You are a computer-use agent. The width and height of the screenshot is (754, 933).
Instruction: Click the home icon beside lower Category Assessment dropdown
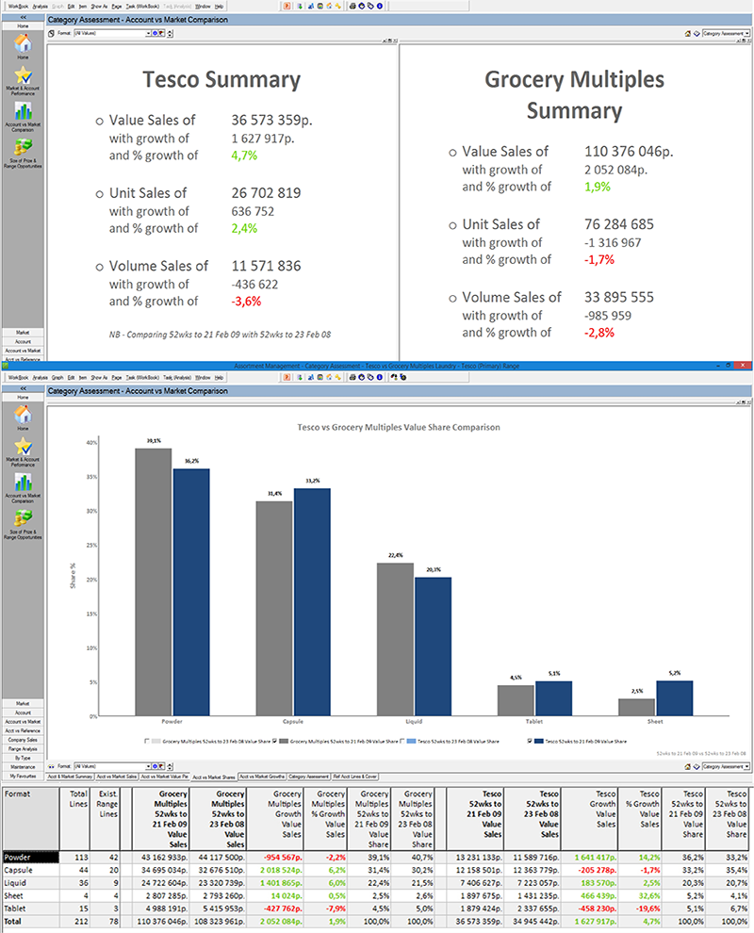click(x=688, y=766)
